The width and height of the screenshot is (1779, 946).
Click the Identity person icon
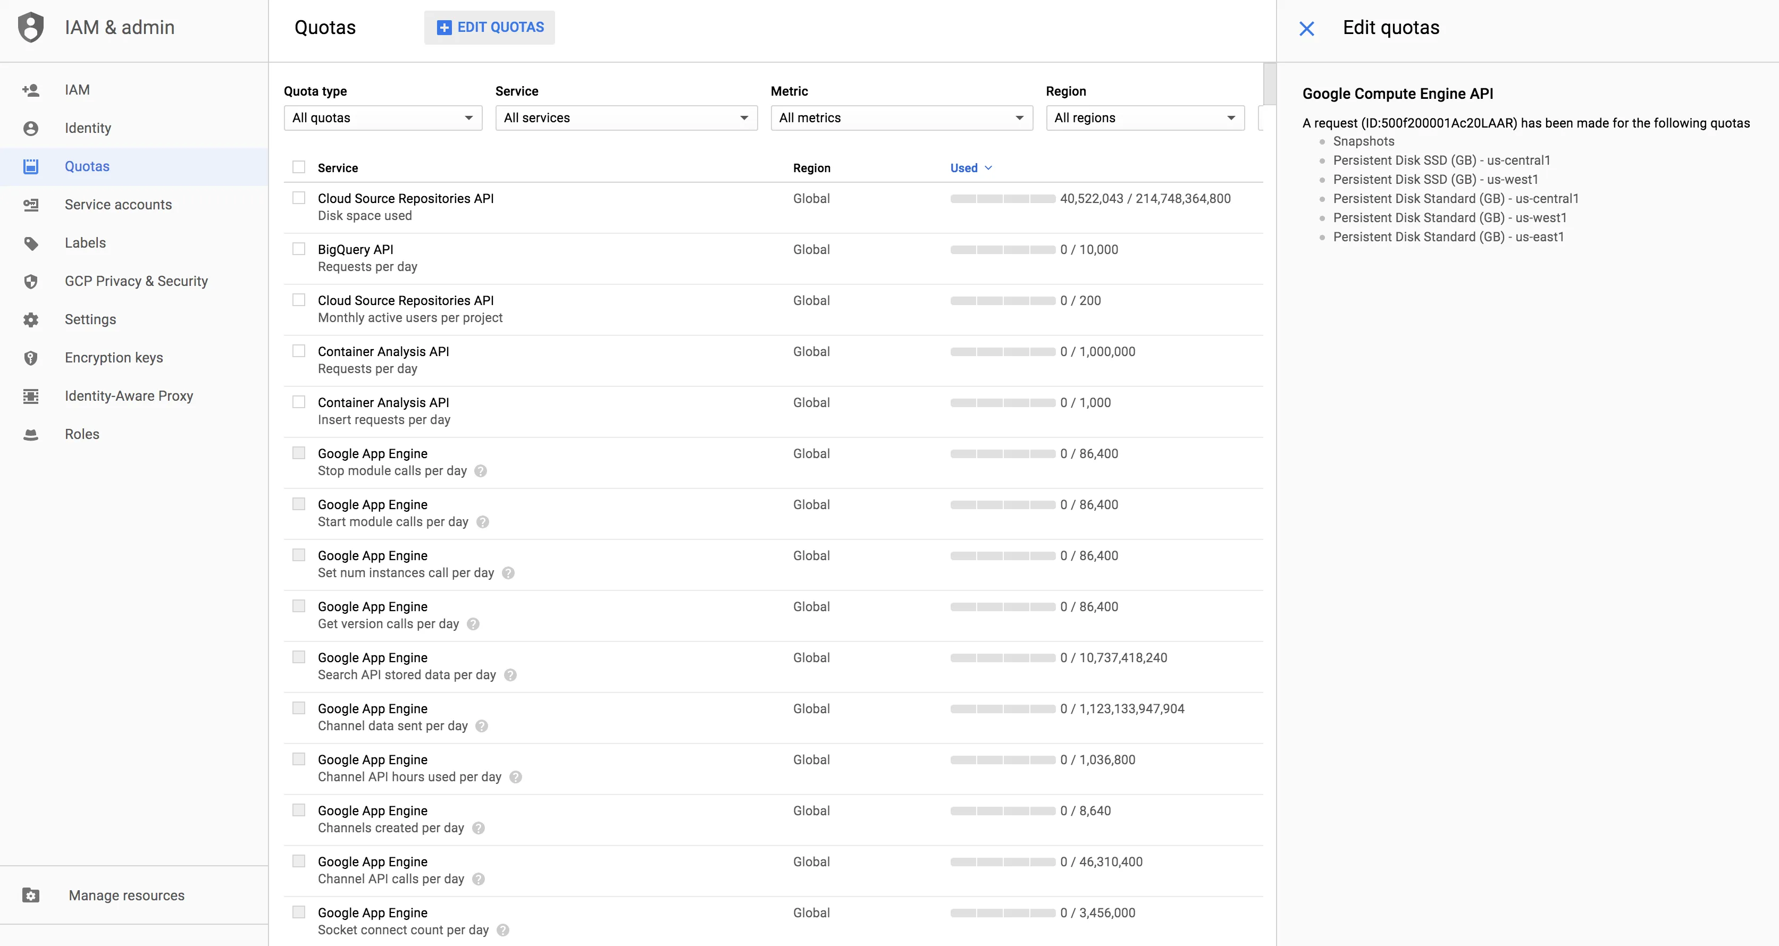tap(30, 129)
